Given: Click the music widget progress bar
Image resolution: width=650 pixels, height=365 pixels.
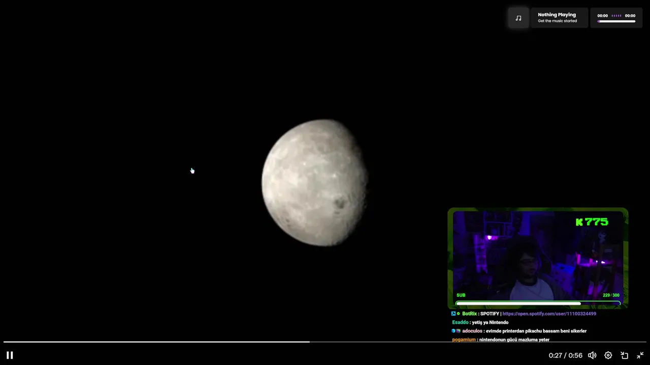Looking at the screenshot, I should point(616,21).
